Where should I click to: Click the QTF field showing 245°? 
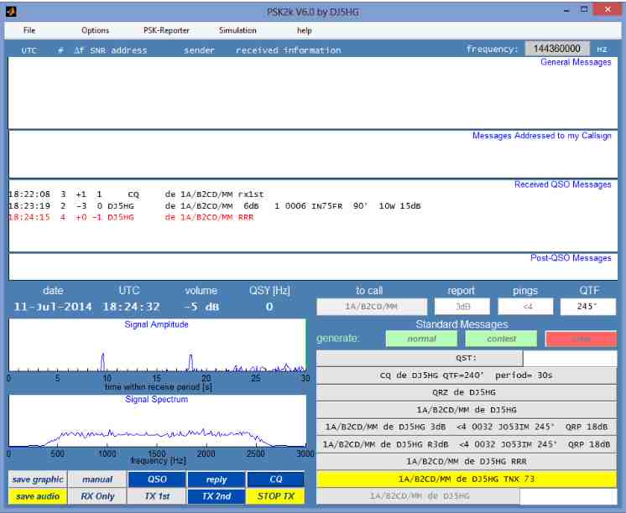pyautogui.click(x=587, y=307)
